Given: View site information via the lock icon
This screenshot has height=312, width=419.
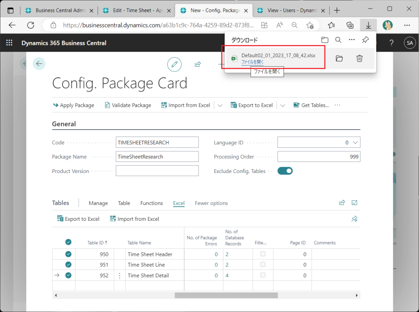Looking at the screenshot, I should click(54, 25).
